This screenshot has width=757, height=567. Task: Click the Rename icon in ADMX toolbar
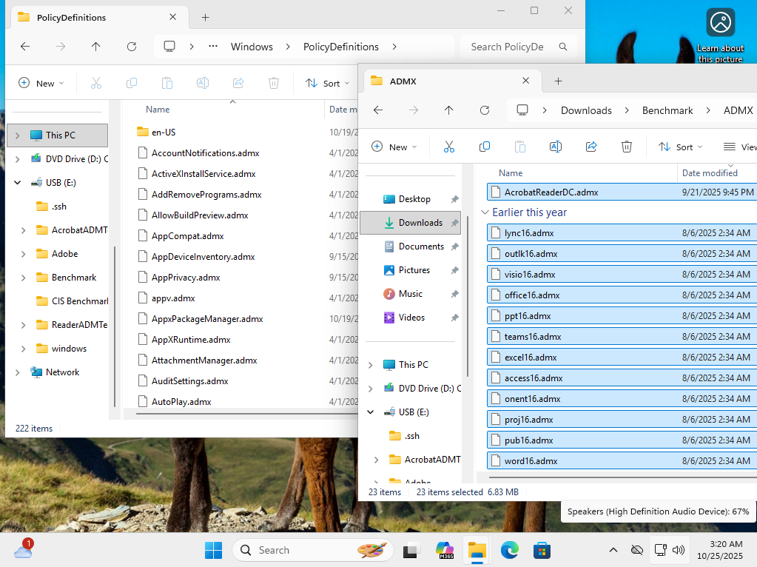556,147
